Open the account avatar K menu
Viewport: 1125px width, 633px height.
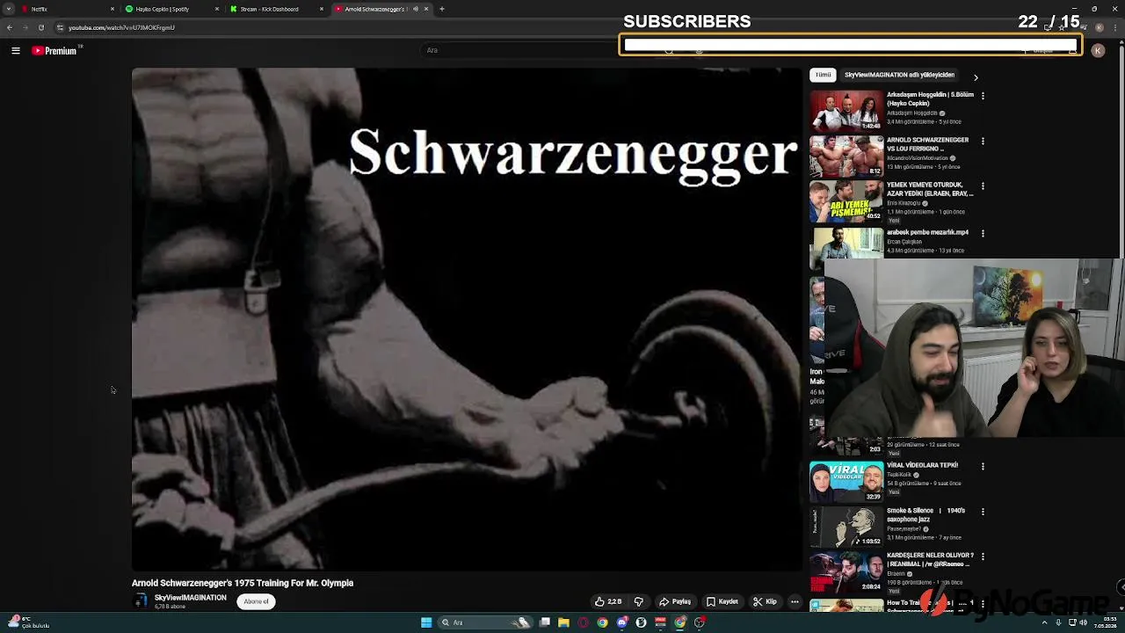1098,51
